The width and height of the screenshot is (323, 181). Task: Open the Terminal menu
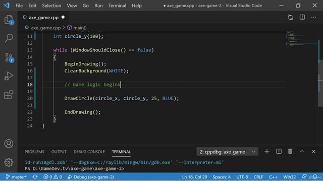(117, 6)
